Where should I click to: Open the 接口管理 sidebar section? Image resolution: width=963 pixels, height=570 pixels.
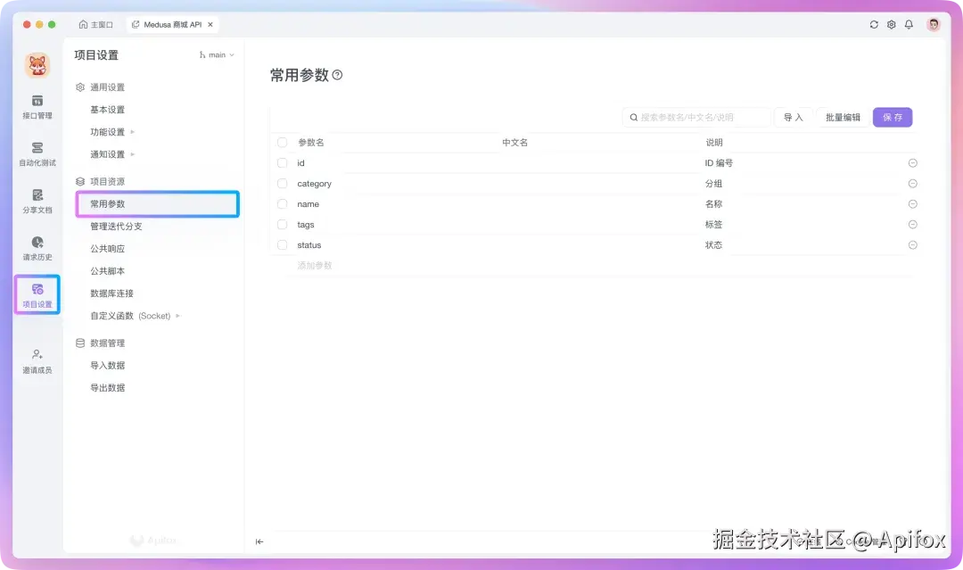click(37, 109)
